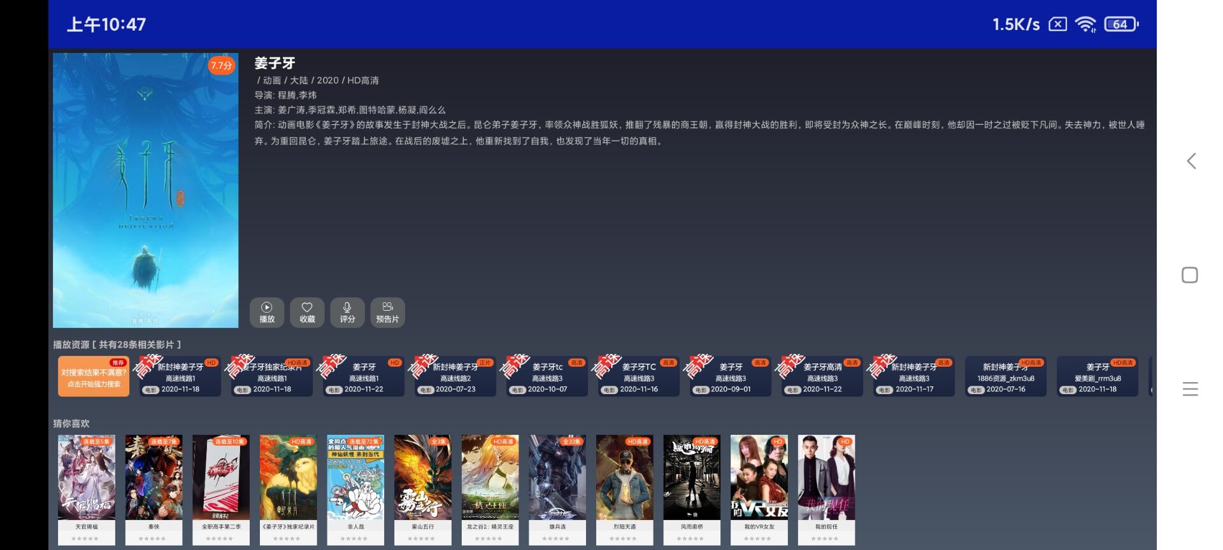Select source 姜子牙TC dated 2020-11-16
Viewport: 1223px width, 550px height.
click(639, 377)
